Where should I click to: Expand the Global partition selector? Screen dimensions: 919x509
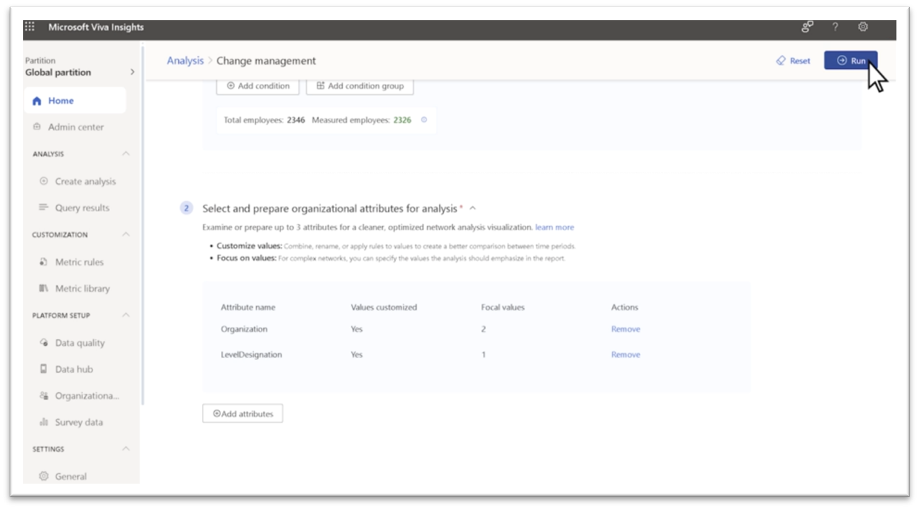(x=132, y=72)
